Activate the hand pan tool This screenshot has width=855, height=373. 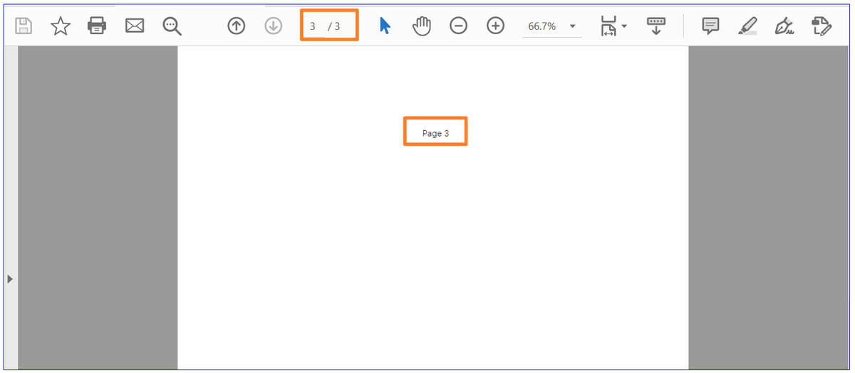click(422, 26)
